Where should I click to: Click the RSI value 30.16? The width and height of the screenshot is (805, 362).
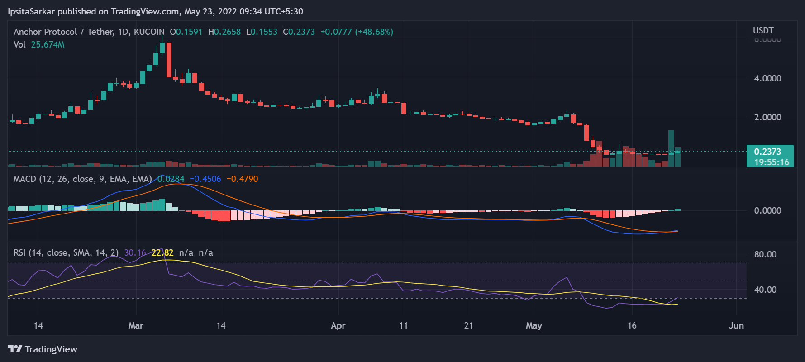click(135, 252)
